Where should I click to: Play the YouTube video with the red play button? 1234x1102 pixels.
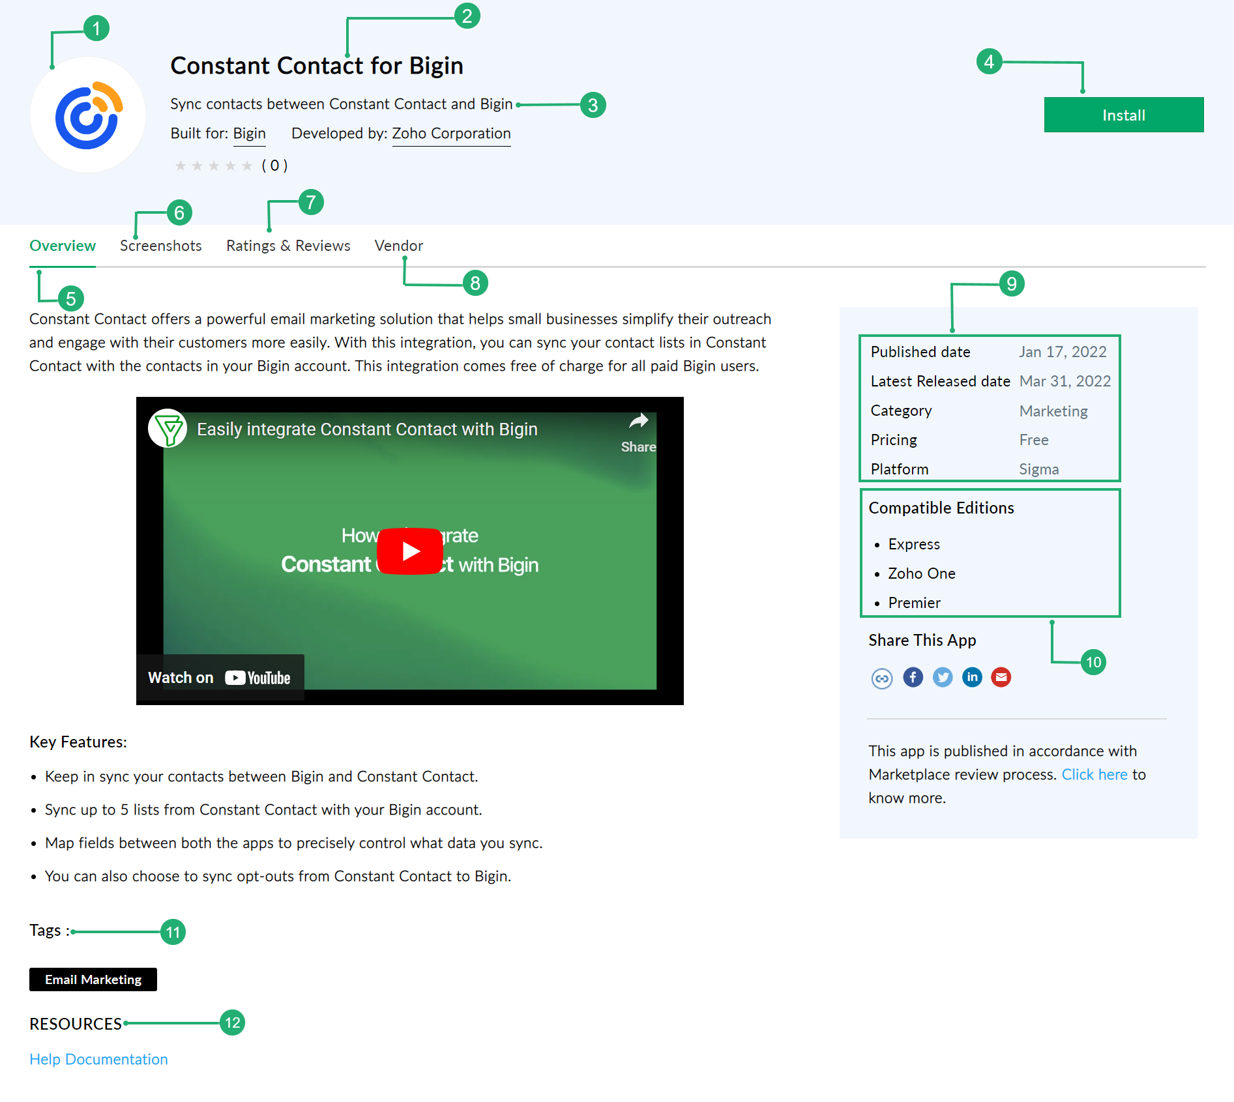(410, 551)
